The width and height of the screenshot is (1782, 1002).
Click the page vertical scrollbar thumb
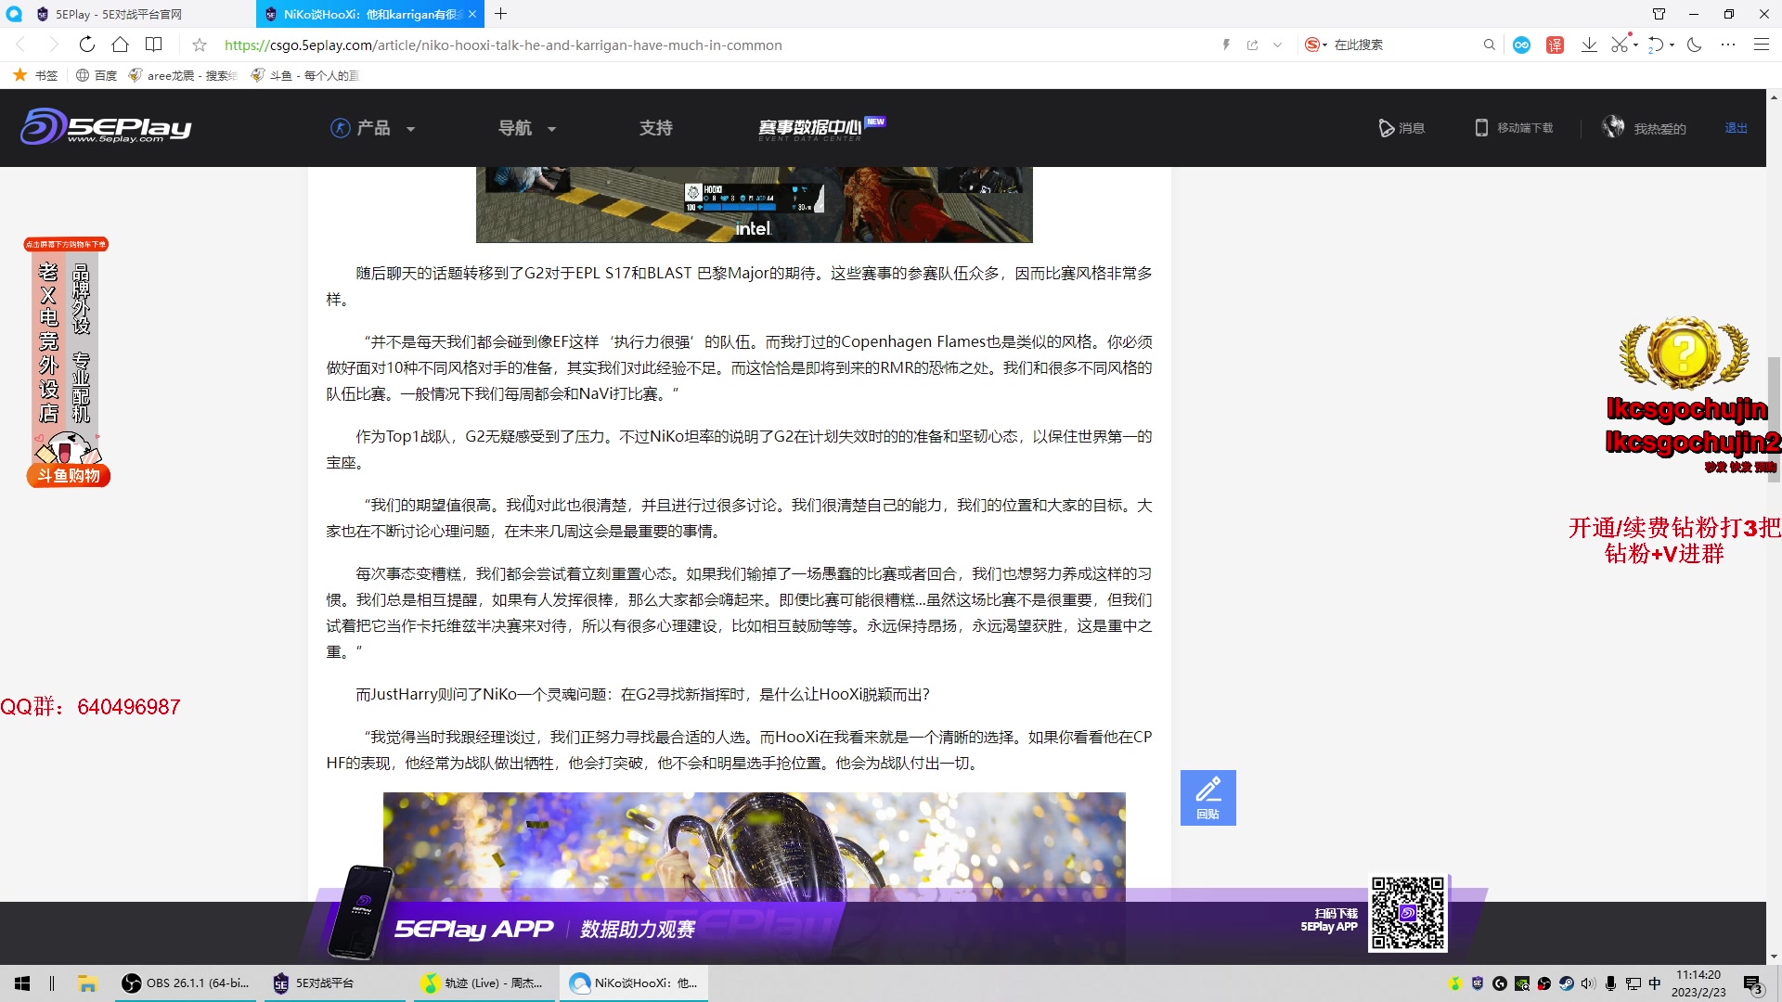click(1774, 417)
